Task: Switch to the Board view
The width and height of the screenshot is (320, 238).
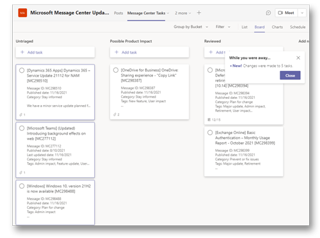Action: coord(259,27)
